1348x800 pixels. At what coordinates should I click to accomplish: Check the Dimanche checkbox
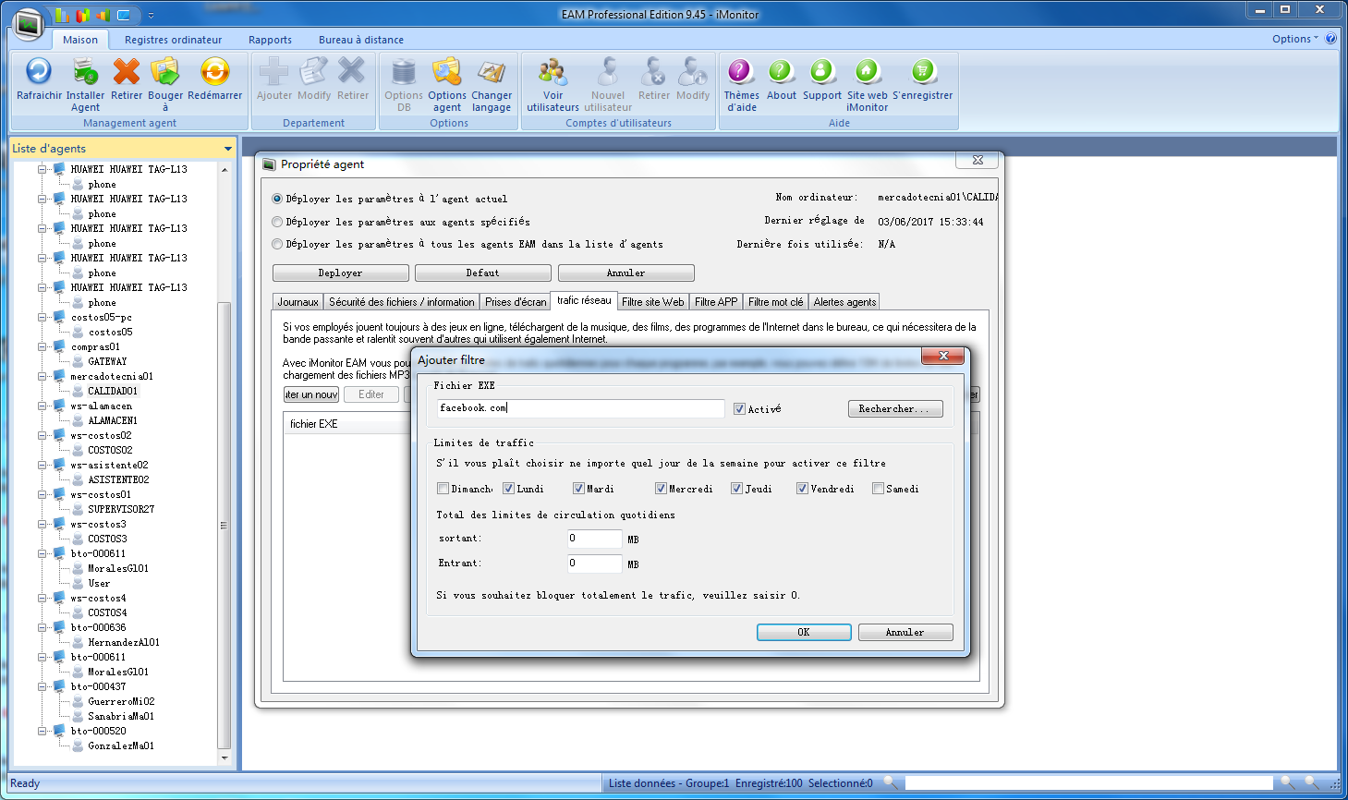pyautogui.click(x=443, y=489)
